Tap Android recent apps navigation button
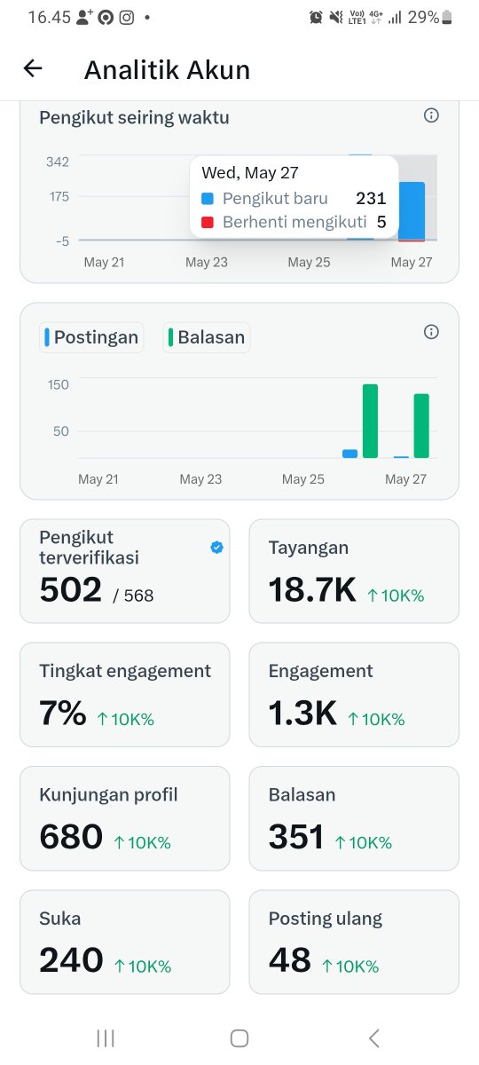This screenshot has height=1065, width=479. [106, 1038]
